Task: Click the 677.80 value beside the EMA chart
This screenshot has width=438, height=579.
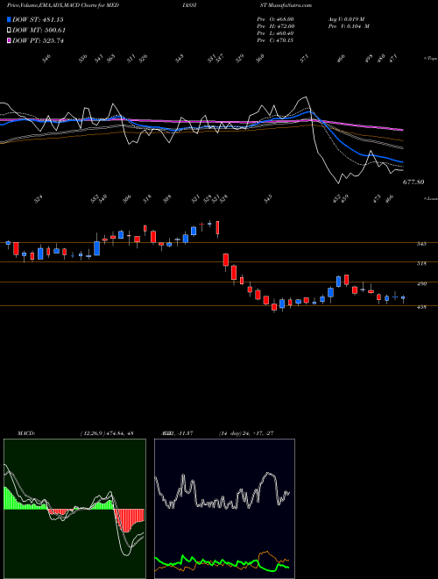Action: 413,182
